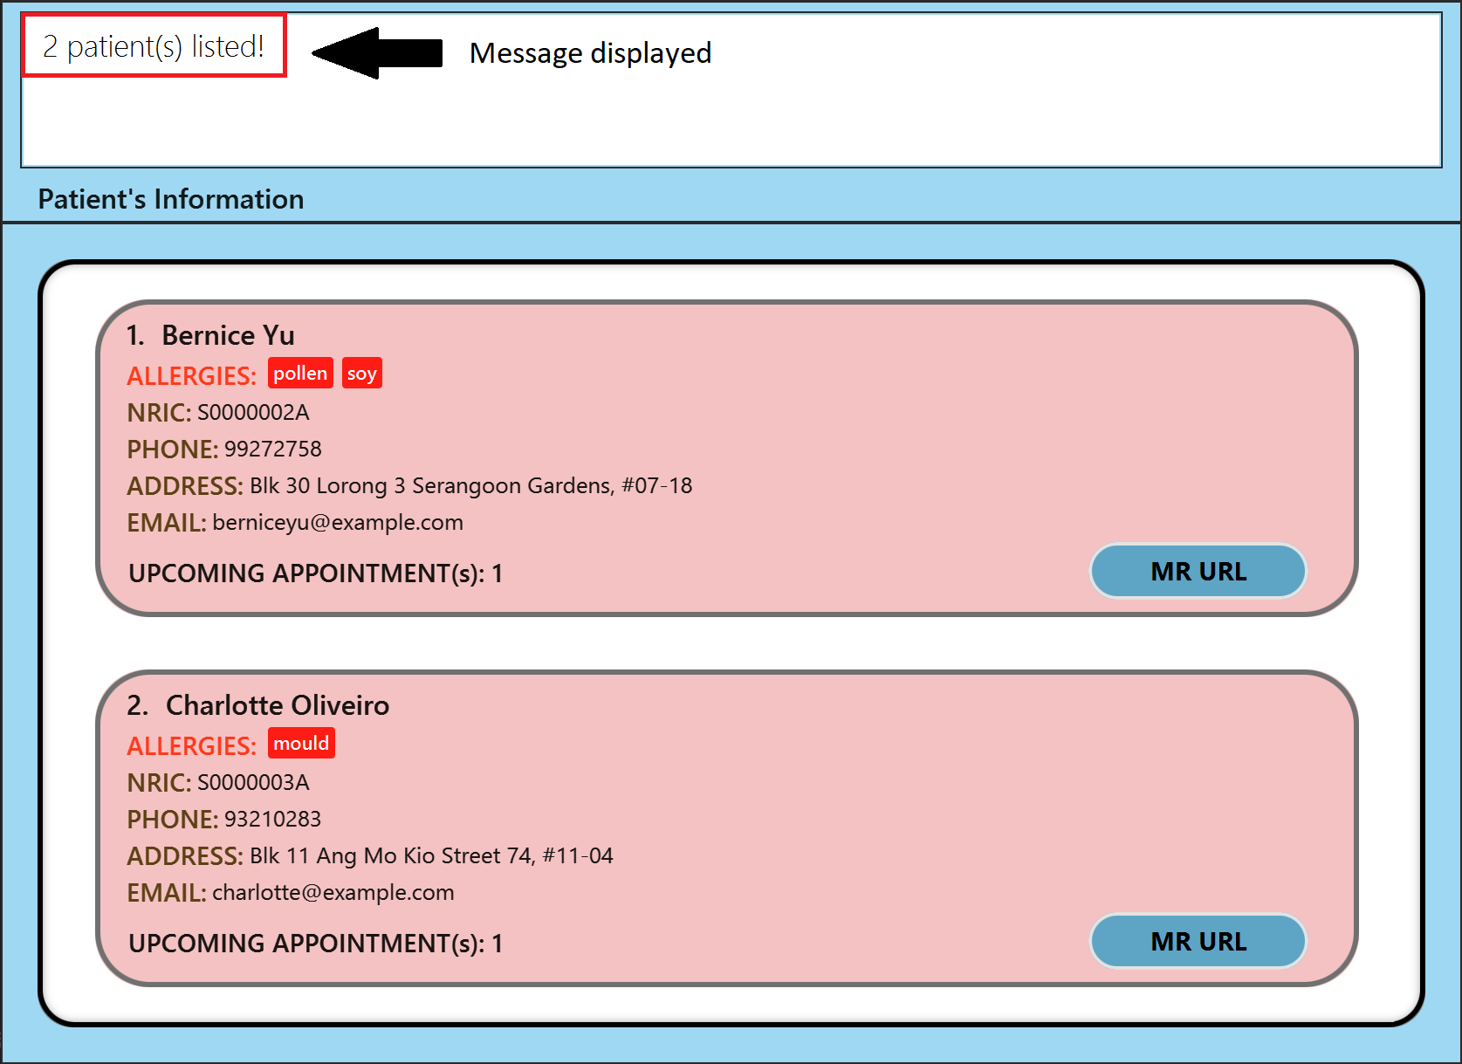Image resolution: width=1462 pixels, height=1064 pixels.
Task: Open MR URL for Charlotte Oliveiro
Action: click(x=1198, y=942)
